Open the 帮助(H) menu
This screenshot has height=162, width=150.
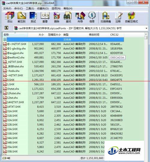click(x=68, y=8)
